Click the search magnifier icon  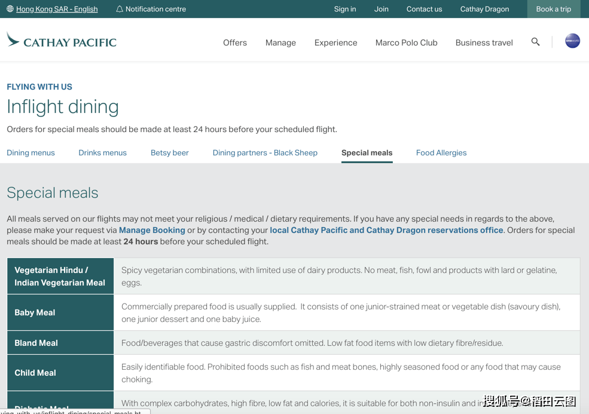(x=535, y=42)
